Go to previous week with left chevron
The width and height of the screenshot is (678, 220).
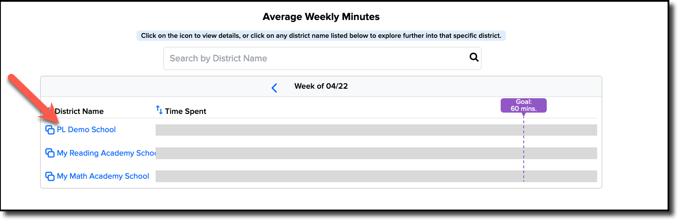(x=274, y=88)
